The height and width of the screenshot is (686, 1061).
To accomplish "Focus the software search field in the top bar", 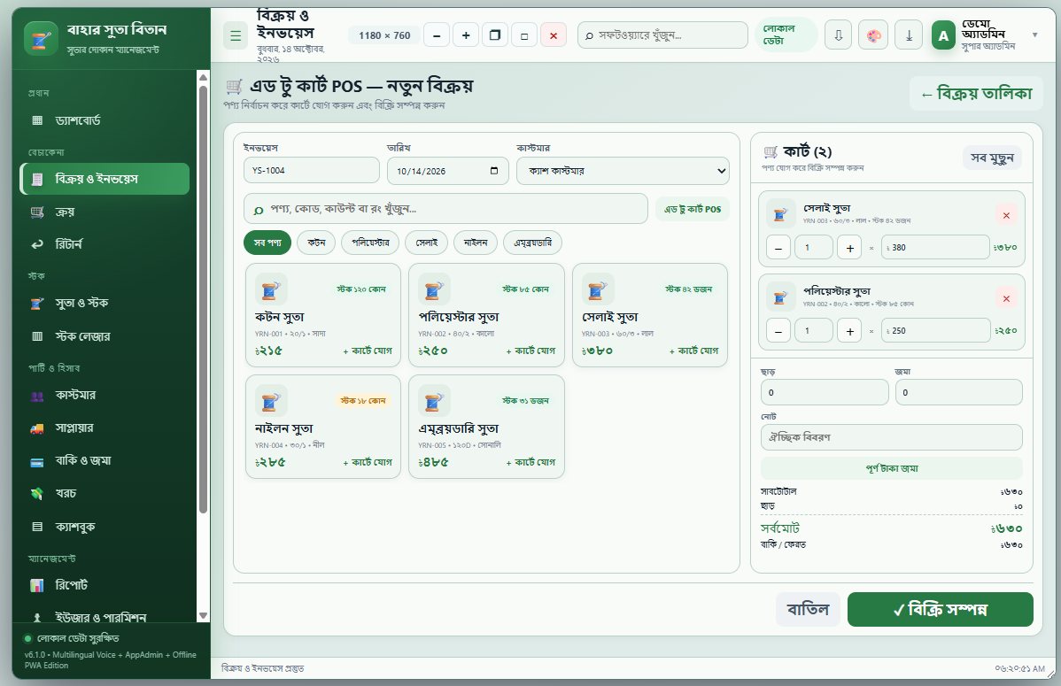I will click(x=662, y=35).
